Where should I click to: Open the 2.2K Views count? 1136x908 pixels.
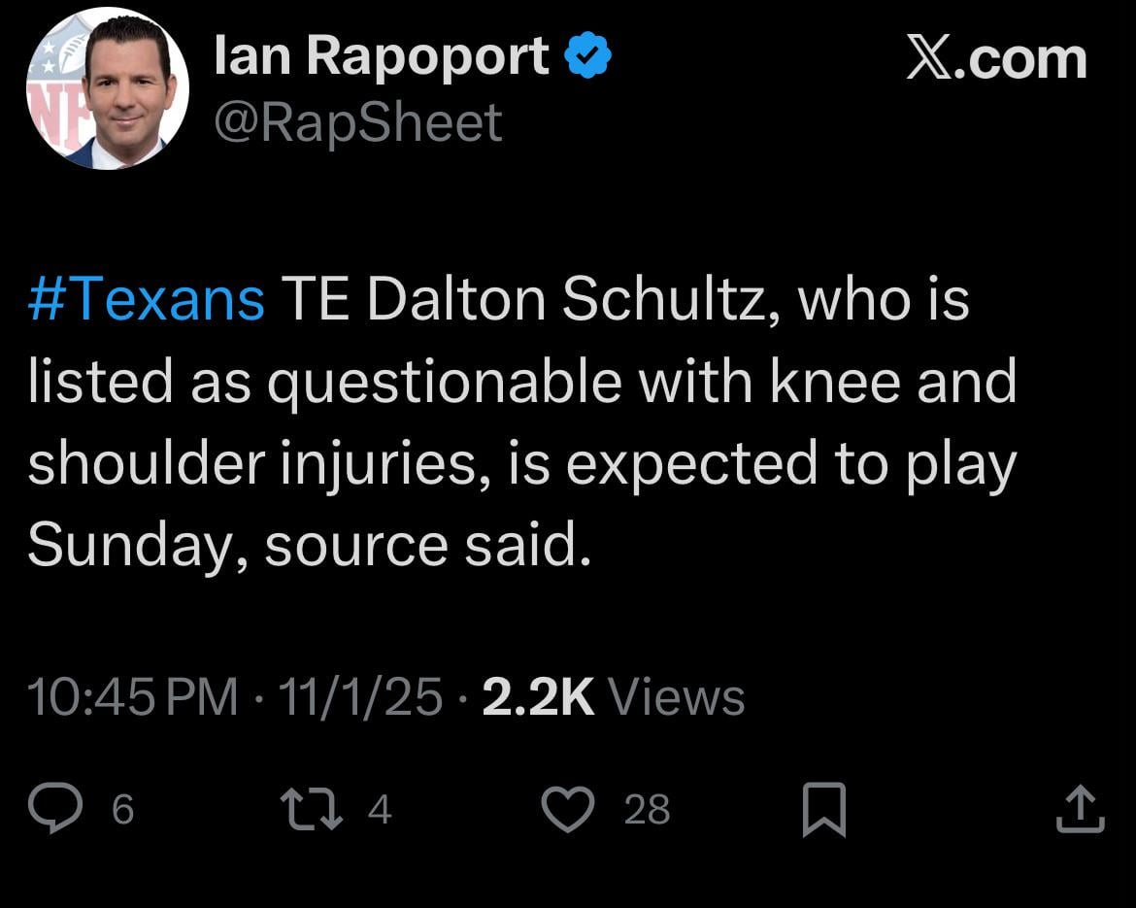(610, 694)
